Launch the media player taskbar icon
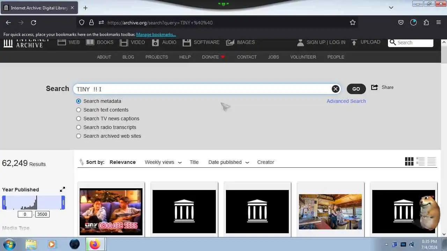447x251 pixels. coord(52,244)
